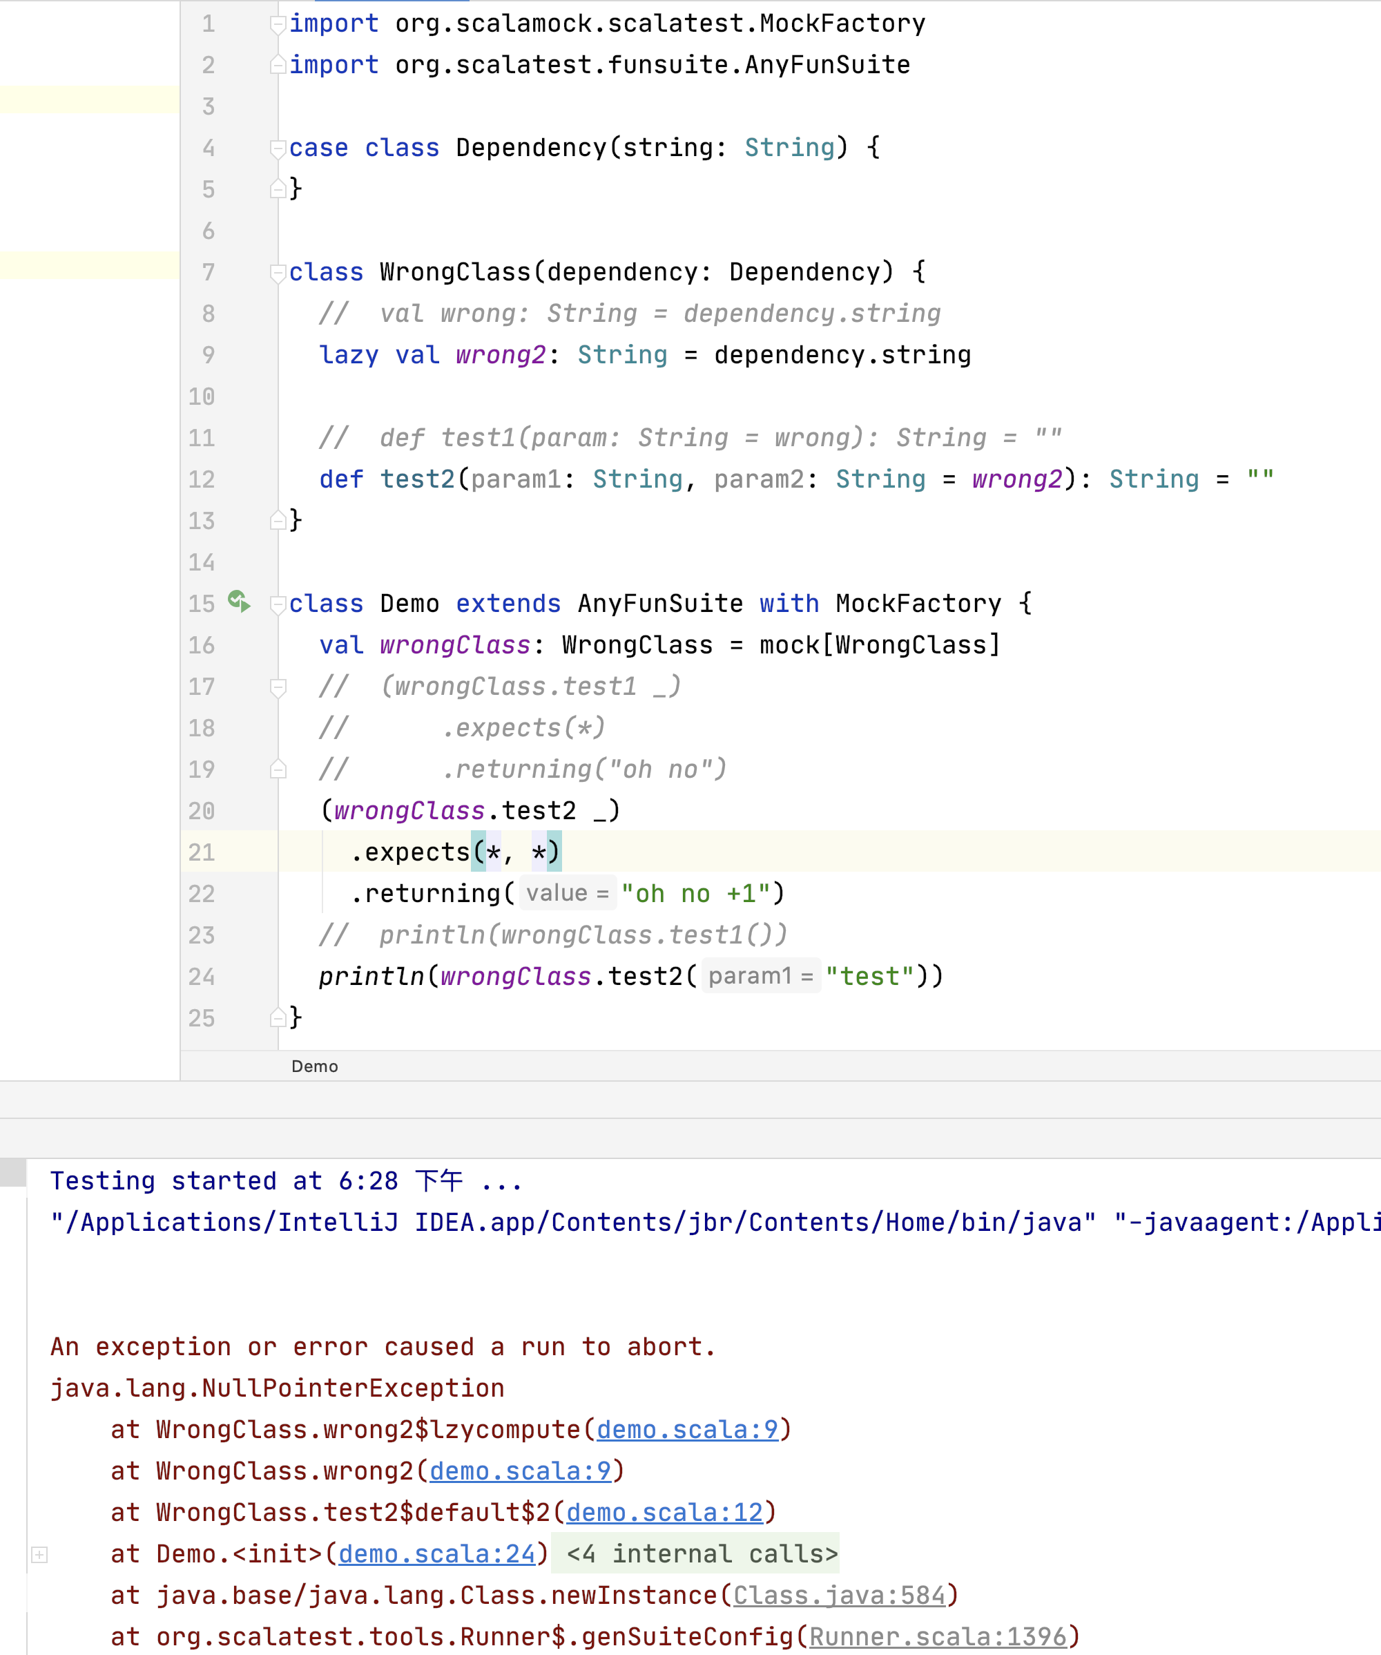This screenshot has height=1655, width=1381.
Task: Click the fold end marker on line 19
Action: (278, 769)
